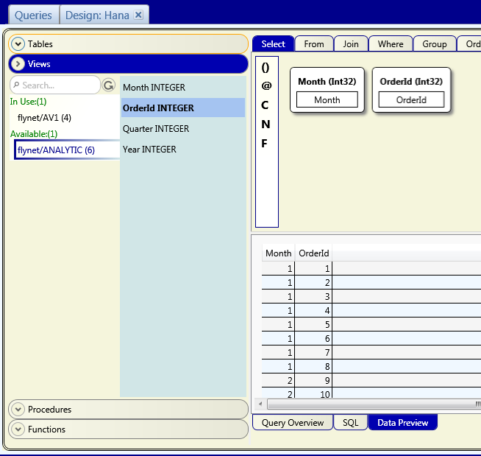Click the parentheses () symbol in the Select palette
This screenshot has width=481, height=456.
tap(266, 68)
